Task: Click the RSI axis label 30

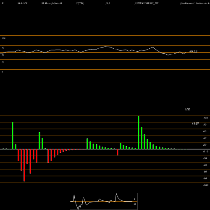Action: click(x=3, y=62)
